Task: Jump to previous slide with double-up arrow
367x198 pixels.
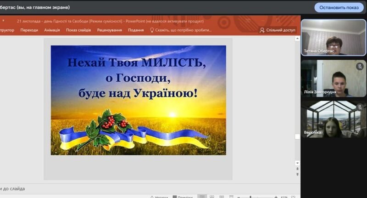Action: pyautogui.click(x=297, y=169)
